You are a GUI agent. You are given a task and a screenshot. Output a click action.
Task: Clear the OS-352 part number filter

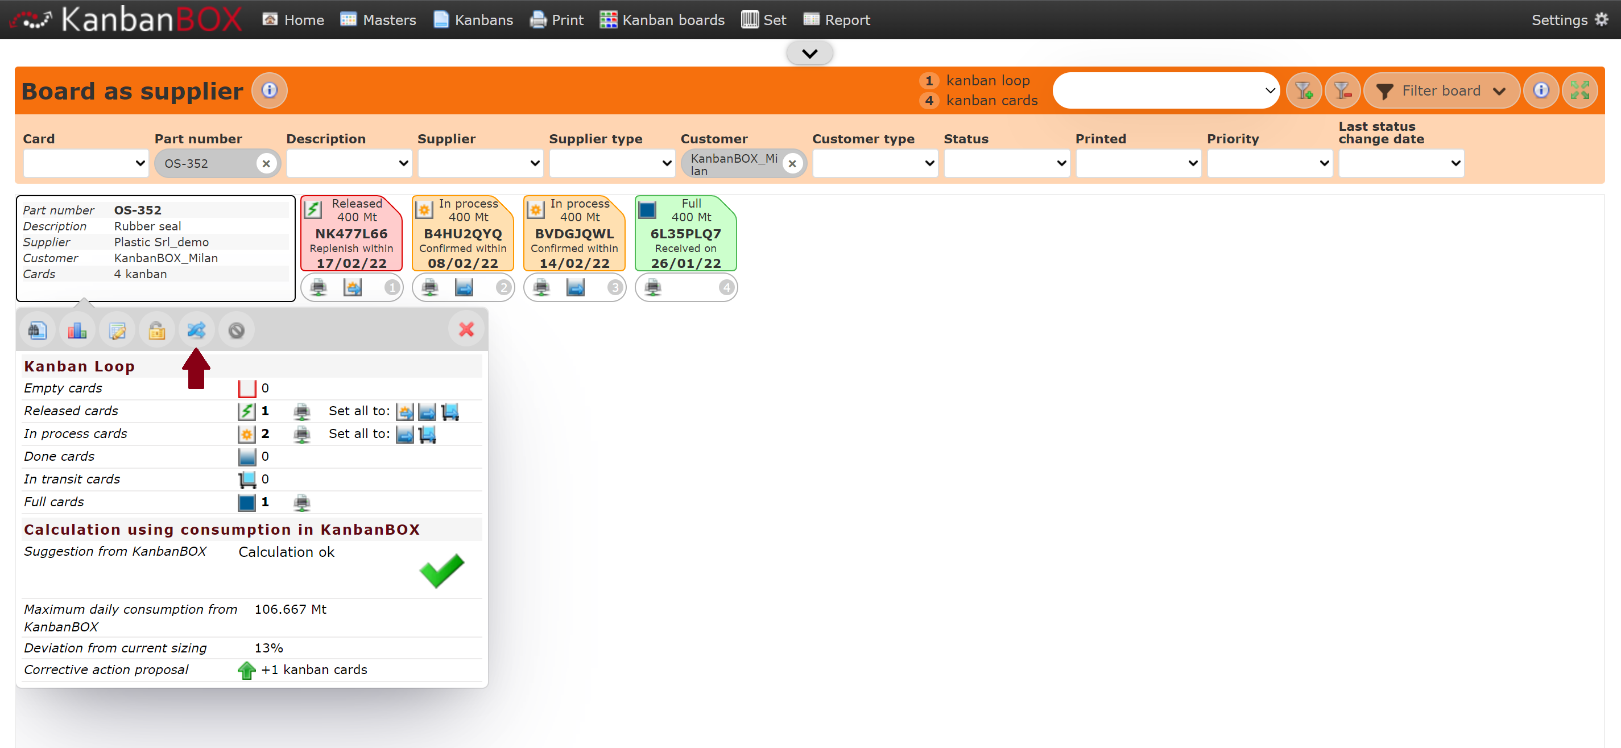[x=266, y=164]
